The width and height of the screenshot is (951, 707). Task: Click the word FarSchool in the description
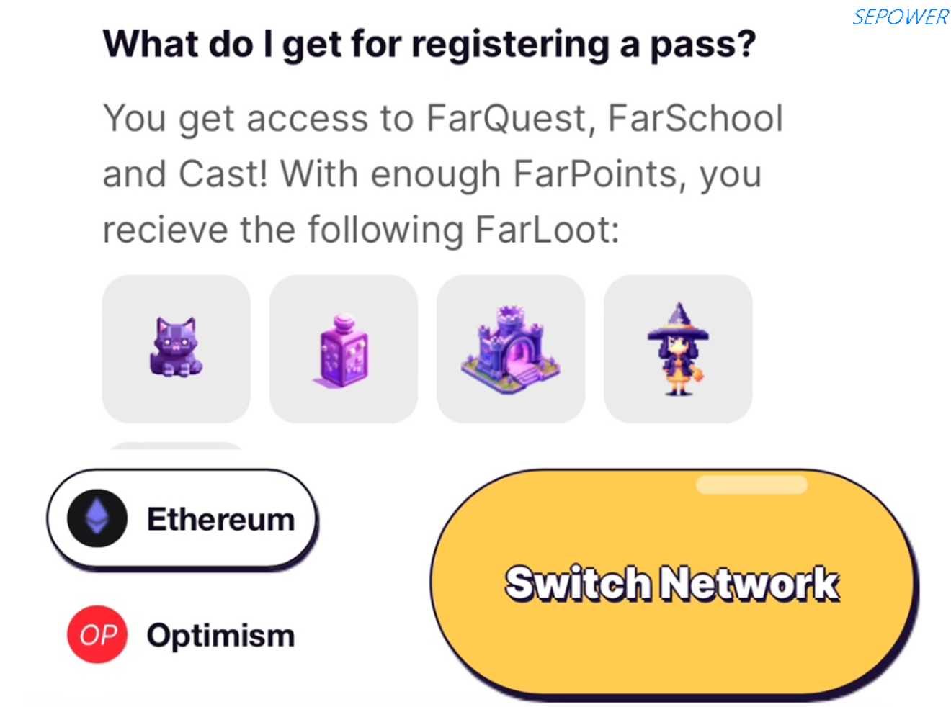695,118
